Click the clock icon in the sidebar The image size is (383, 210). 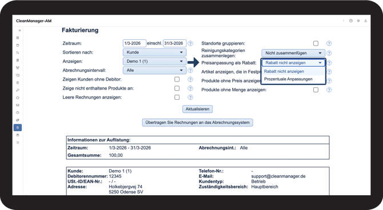tap(18, 112)
